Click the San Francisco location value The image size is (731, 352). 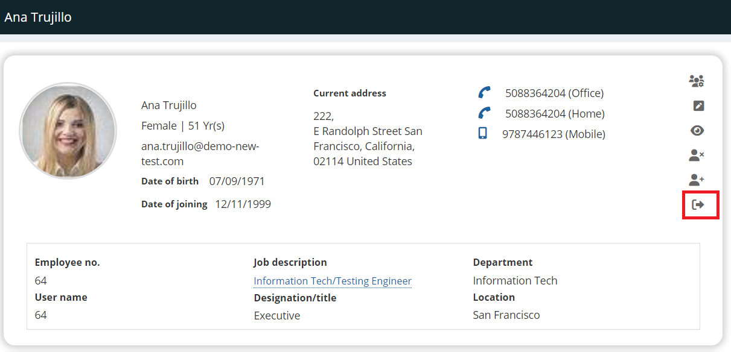point(506,315)
